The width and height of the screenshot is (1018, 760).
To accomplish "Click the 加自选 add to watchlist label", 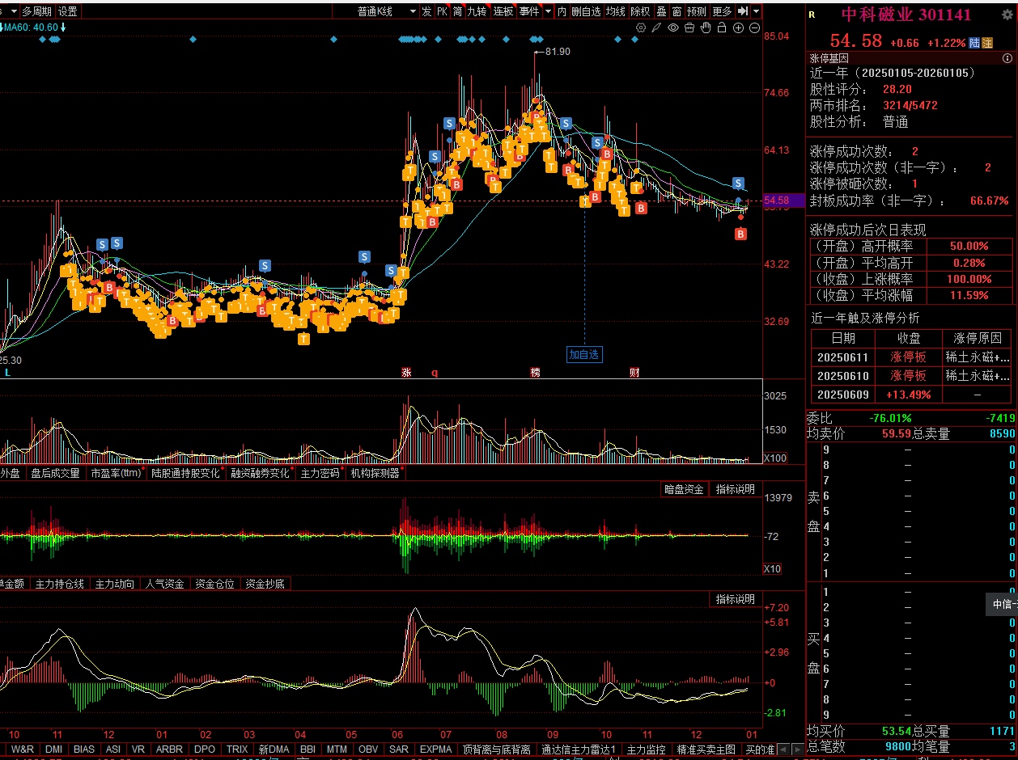I will click(x=584, y=354).
